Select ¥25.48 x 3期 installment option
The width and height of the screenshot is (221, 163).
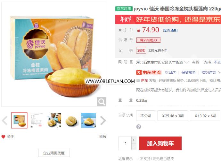(173, 116)
